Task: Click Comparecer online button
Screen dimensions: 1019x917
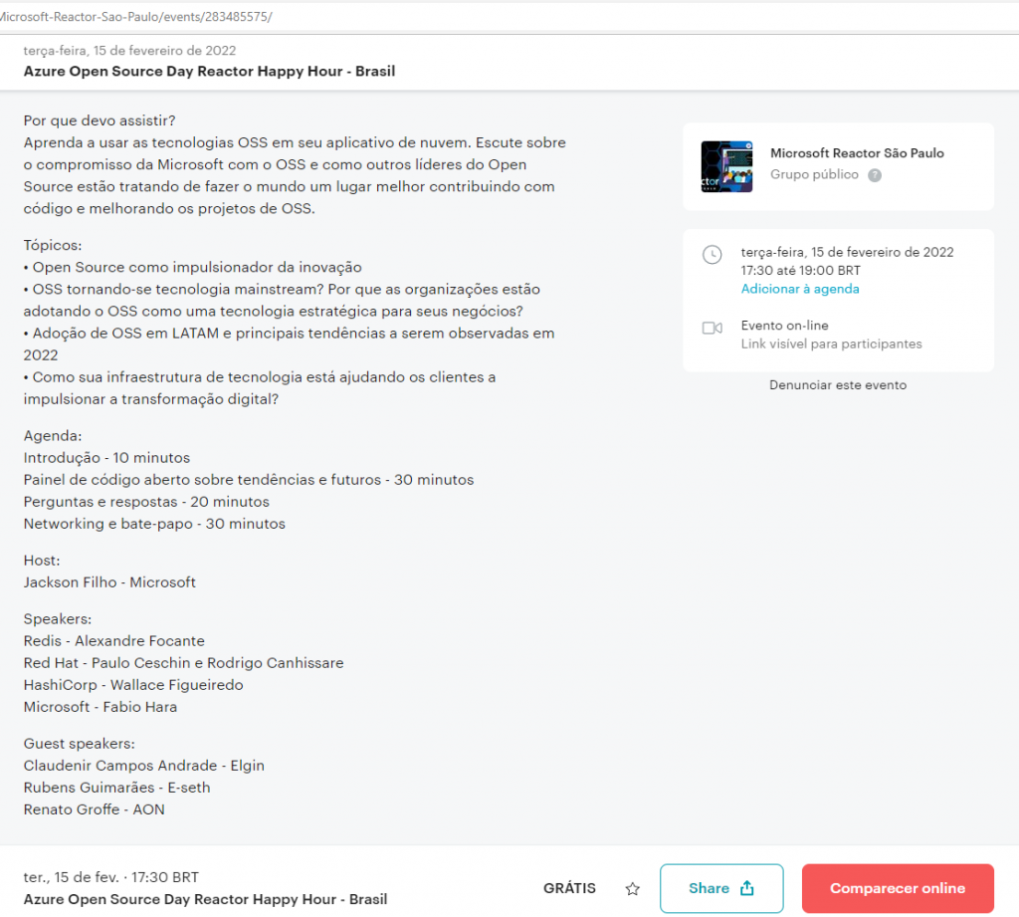Action: [898, 888]
